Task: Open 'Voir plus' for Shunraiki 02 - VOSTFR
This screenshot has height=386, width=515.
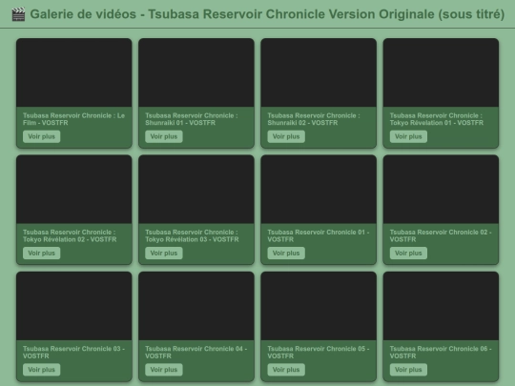Action: click(286, 136)
